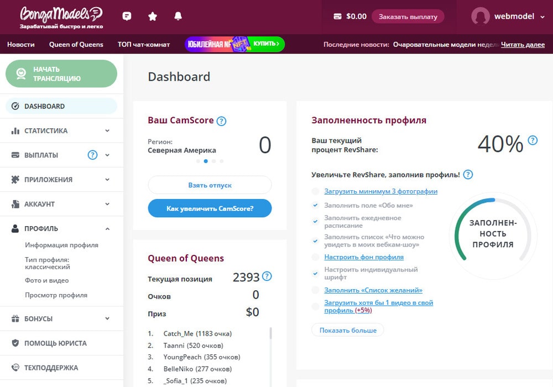553x387 pixels.
Task: Expand the Статистика sidebar section
Action: pyautogui.click(x=107, y=131)
